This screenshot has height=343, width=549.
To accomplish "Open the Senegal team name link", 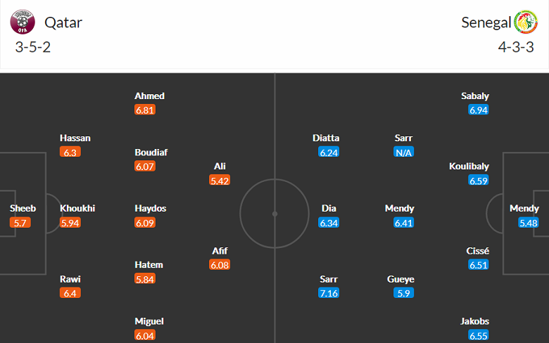I will [x=486, y=22].
